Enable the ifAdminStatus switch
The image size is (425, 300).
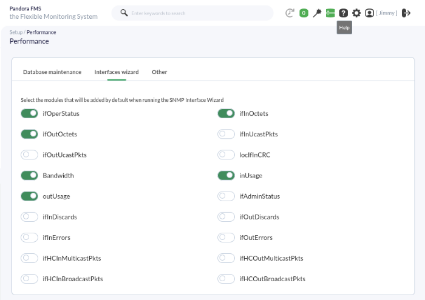point(226,196)
